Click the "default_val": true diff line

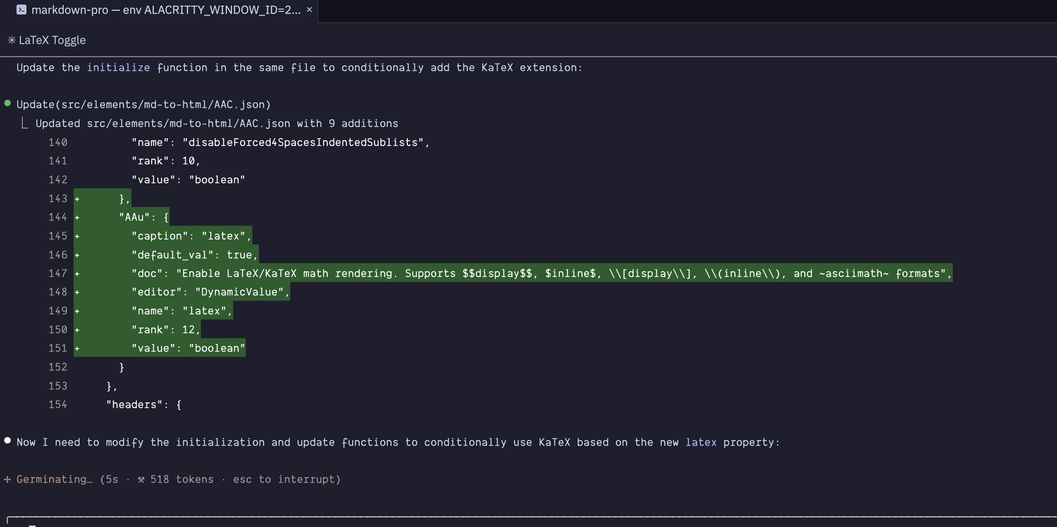pyautogui.click(x=194, y=255)
